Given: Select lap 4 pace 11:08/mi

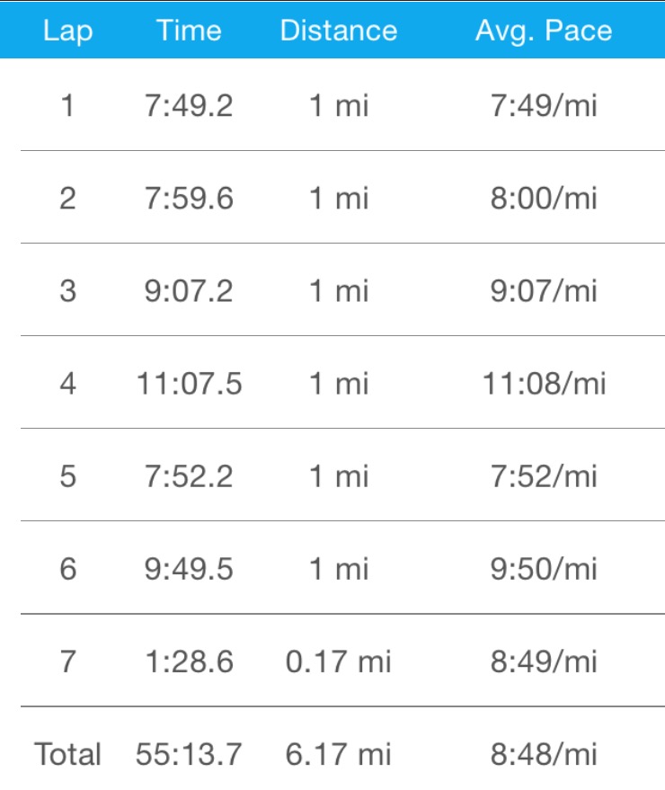Looking at the screenshot, I should coord(544,384).
